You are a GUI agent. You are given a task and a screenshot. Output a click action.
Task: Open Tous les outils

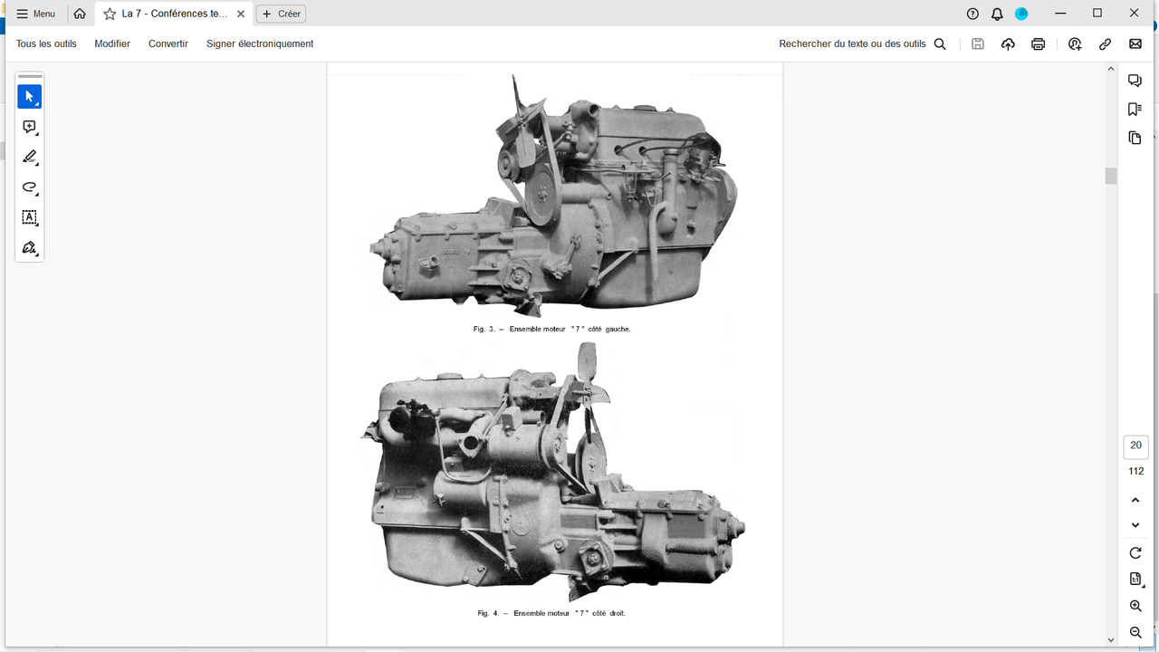pos(46,43)
